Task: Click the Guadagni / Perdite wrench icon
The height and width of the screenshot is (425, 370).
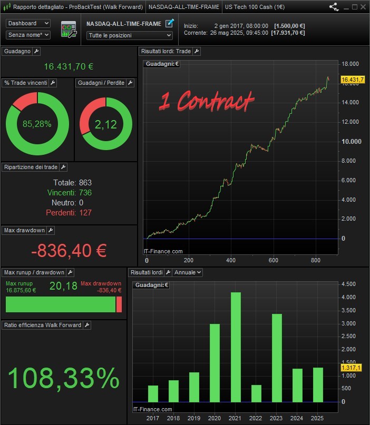Action: point(130,83)
